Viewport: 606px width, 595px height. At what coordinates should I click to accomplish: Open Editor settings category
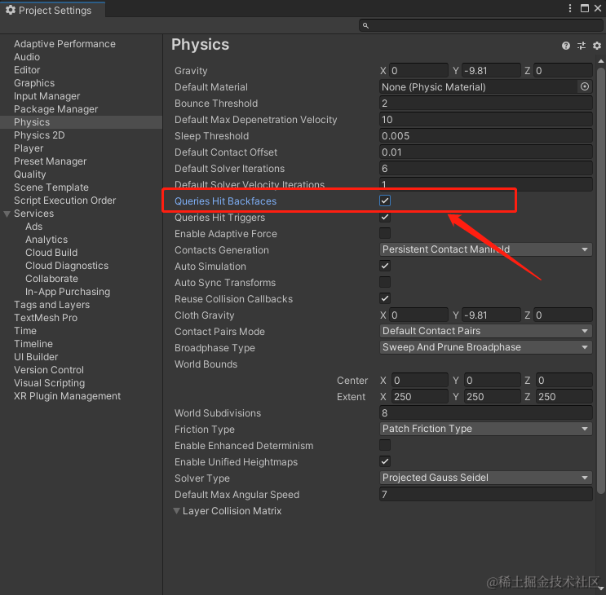point(27,70)
